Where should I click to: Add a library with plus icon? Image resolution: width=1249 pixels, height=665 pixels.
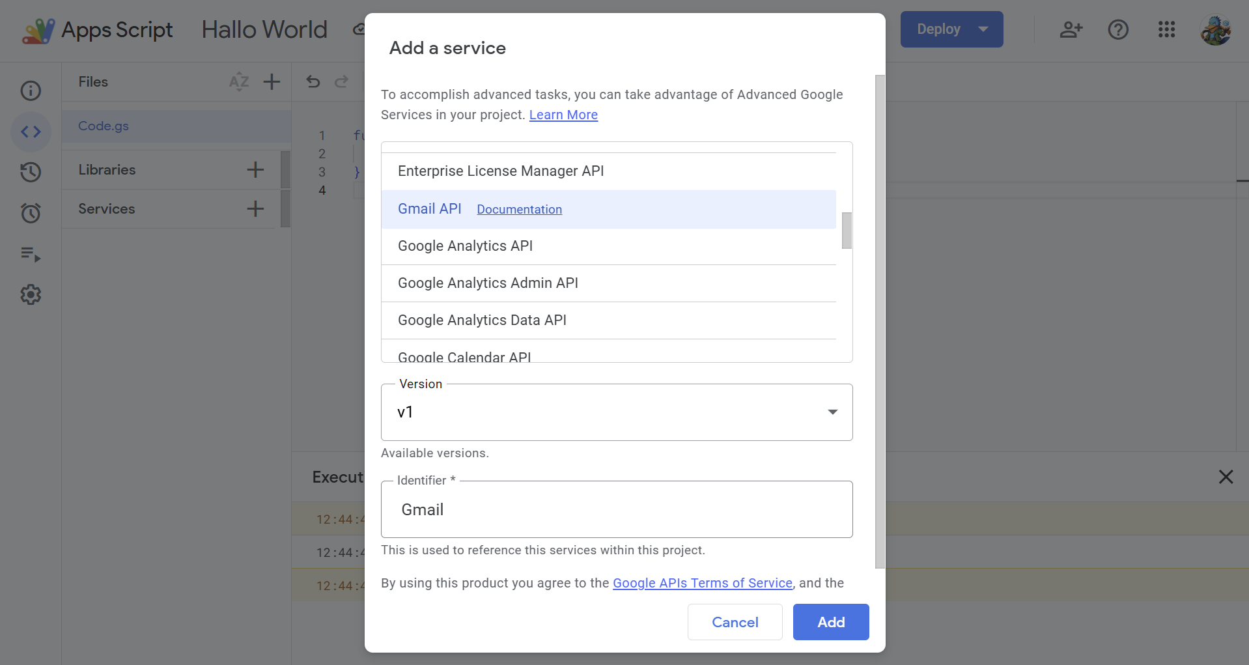(255, 169)
